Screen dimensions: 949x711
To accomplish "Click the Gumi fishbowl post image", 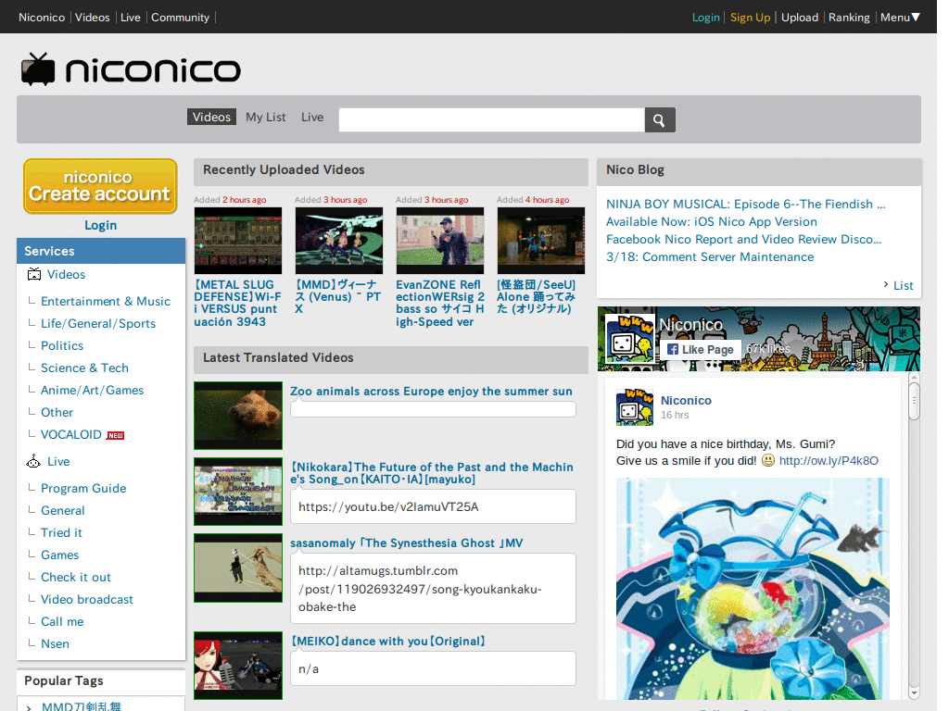I will pos(753,588).
